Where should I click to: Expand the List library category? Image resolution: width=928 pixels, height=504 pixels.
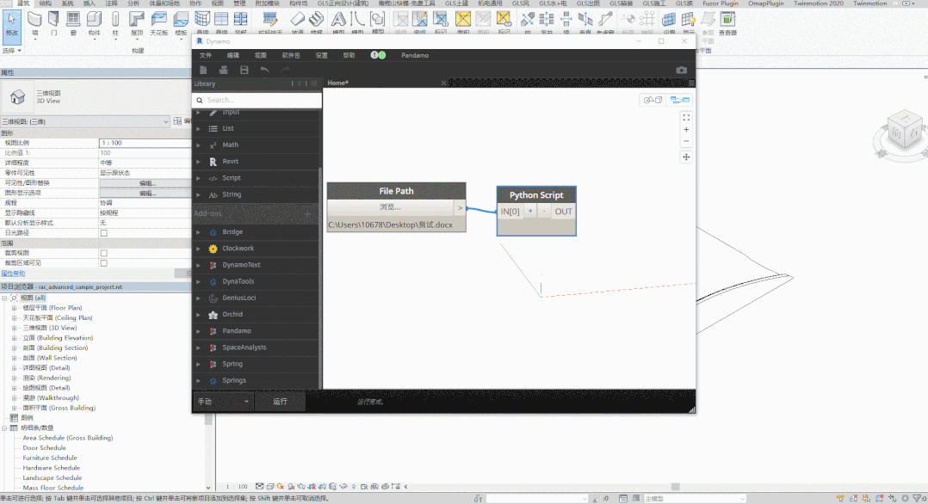(198, 128)
